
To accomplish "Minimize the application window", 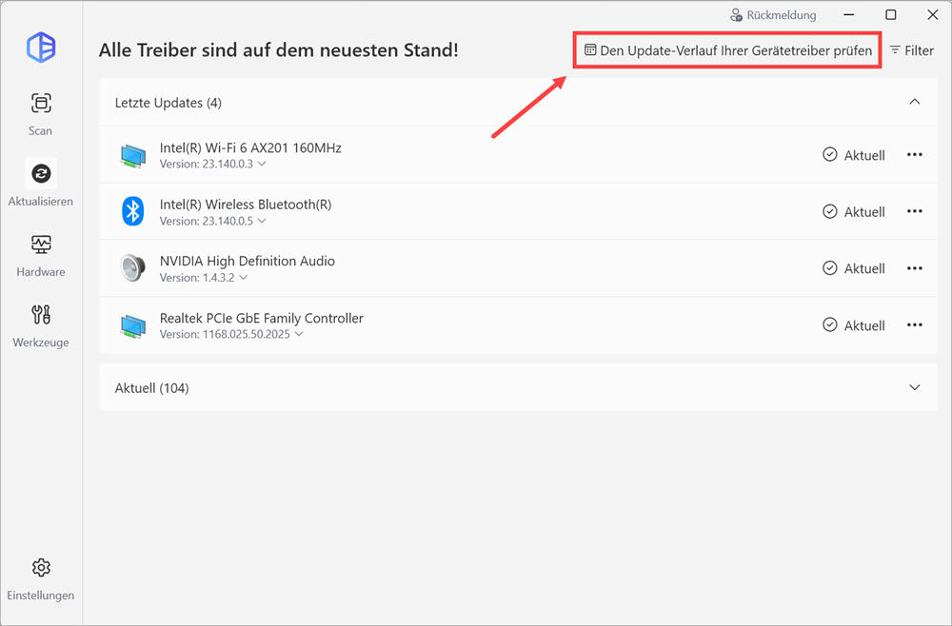I will pos(849,14).
